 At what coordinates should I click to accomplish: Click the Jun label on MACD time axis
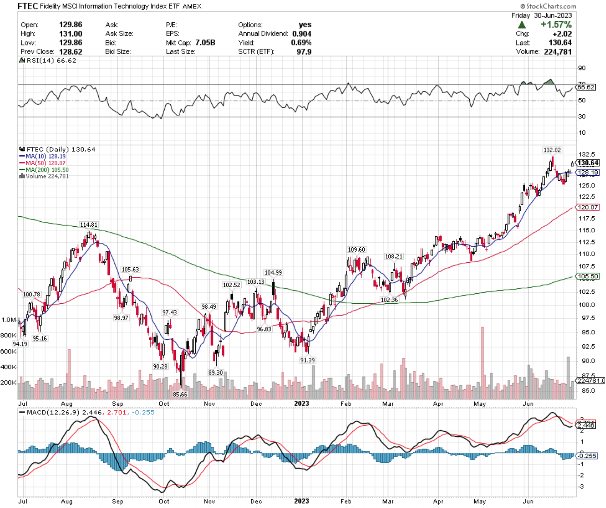click(528, 501)
